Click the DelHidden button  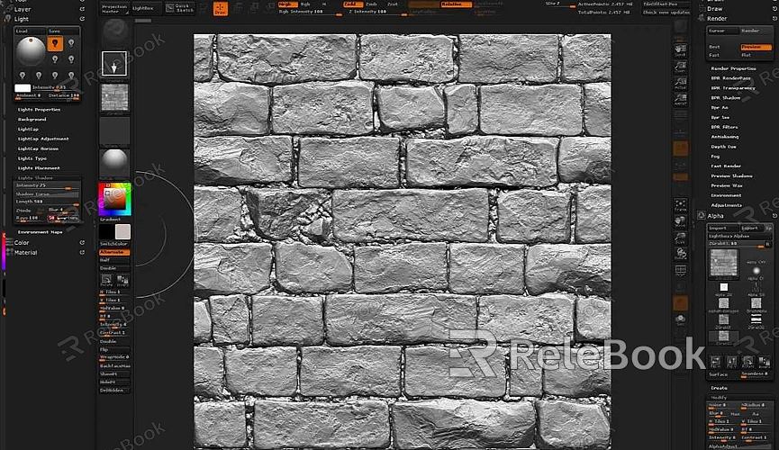pyautogui.click(x=114, y=391)
